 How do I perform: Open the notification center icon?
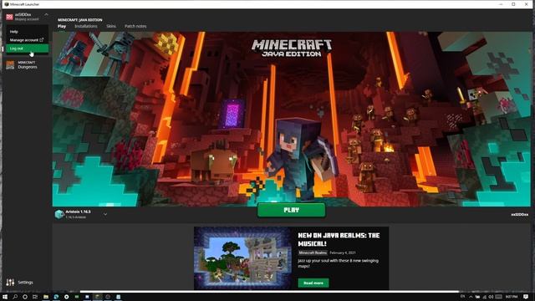point(526,297)
